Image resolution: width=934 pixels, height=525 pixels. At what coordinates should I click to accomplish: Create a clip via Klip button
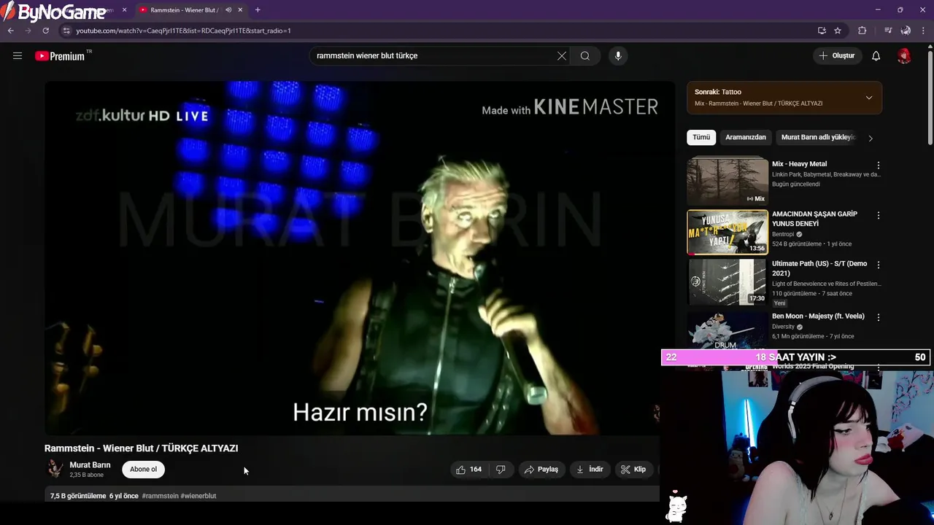pyautogui.click(x=633, y=470)
